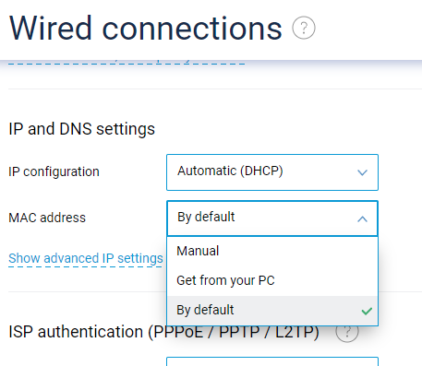Click the IP and DNS settings heading
The image size is (422, 366).
click(81, 129)
